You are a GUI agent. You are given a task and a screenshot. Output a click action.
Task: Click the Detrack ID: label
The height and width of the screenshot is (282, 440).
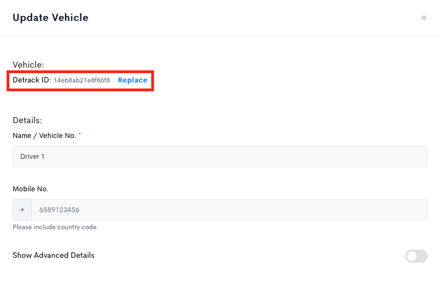coord(32,80)
